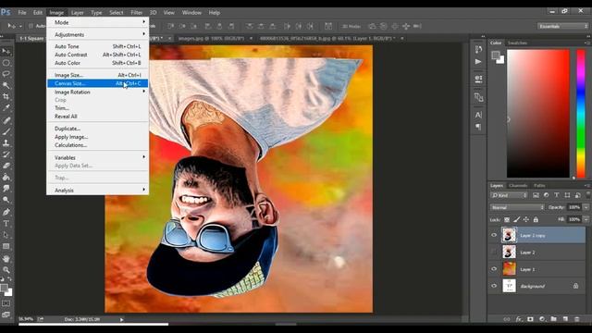Select the Move tool
This screenshot has height=333, width=592.
(6, 52)
